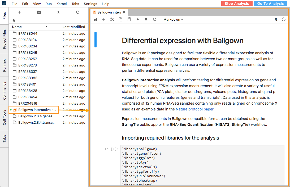Restart the kernel

click(155, 19)
